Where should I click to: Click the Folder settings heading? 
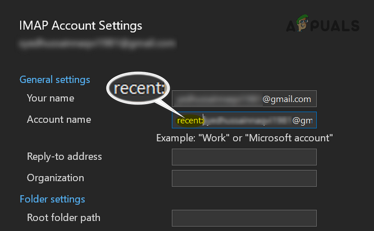[x=52, y=199]
